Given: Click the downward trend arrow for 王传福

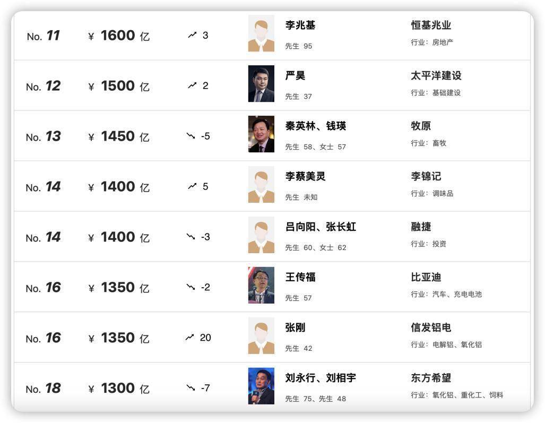Looking at the screenshot, I should (x=191, y=287).
